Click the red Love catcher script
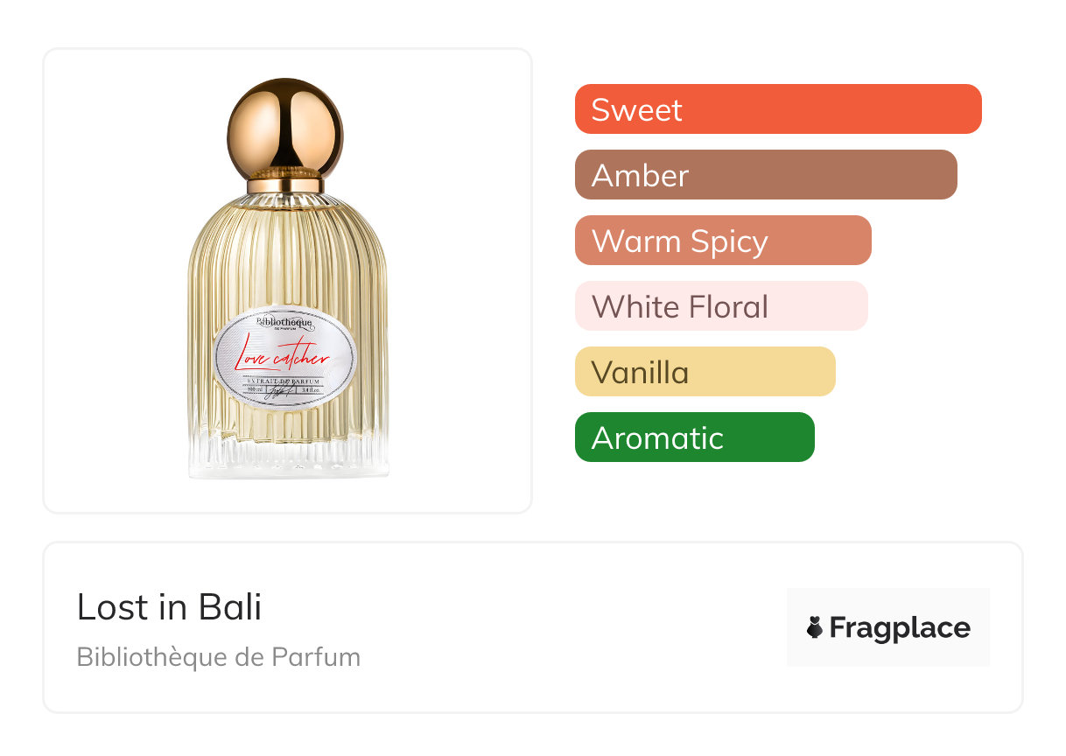1066x756 pixels. pyautogui.click(x=282, y=353)
